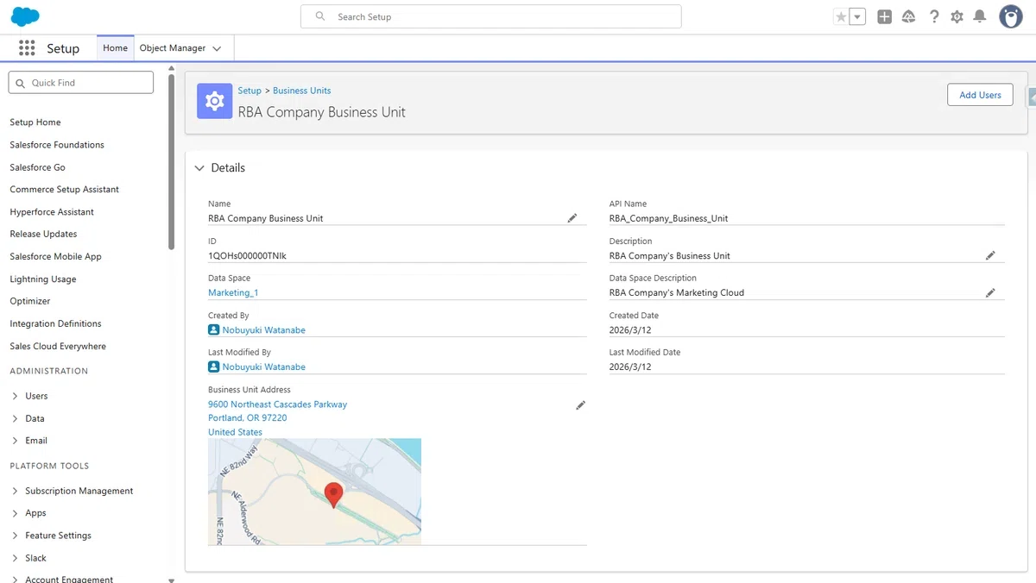Viewport: 1036px width, 583px height.
Task: Click the sidebar scroll down arrow
Action: [171, 580]
